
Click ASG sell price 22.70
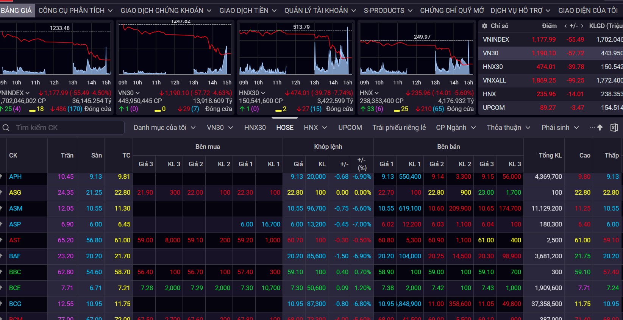pyautogui.click(x=386, y=192)
